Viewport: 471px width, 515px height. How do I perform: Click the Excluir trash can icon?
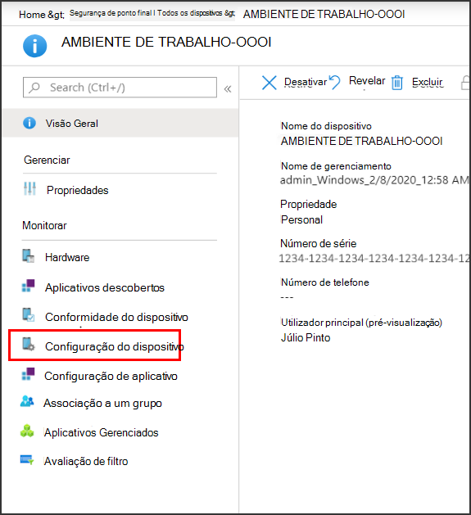[x=397, y=83]
